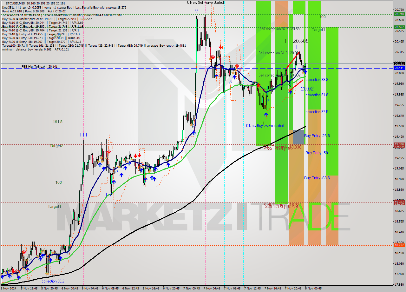Select the orange 18.272 stoploss price tag

pyautogui.click(x=399, y=245)
